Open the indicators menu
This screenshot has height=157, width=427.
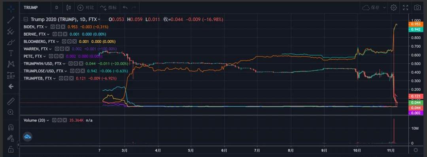(x=108, y=8)
